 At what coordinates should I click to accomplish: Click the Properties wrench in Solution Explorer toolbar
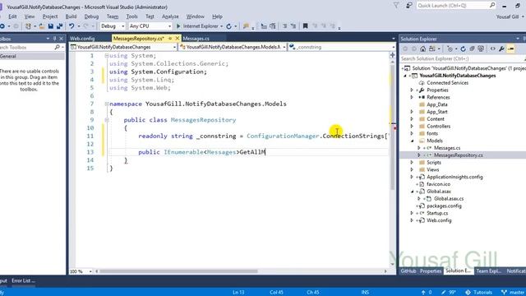point(501,49)
